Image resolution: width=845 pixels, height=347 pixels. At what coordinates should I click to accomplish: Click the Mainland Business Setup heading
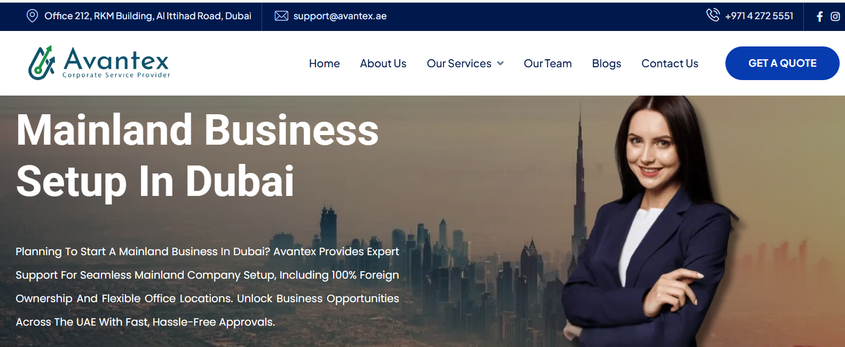(x=198, y=155)
